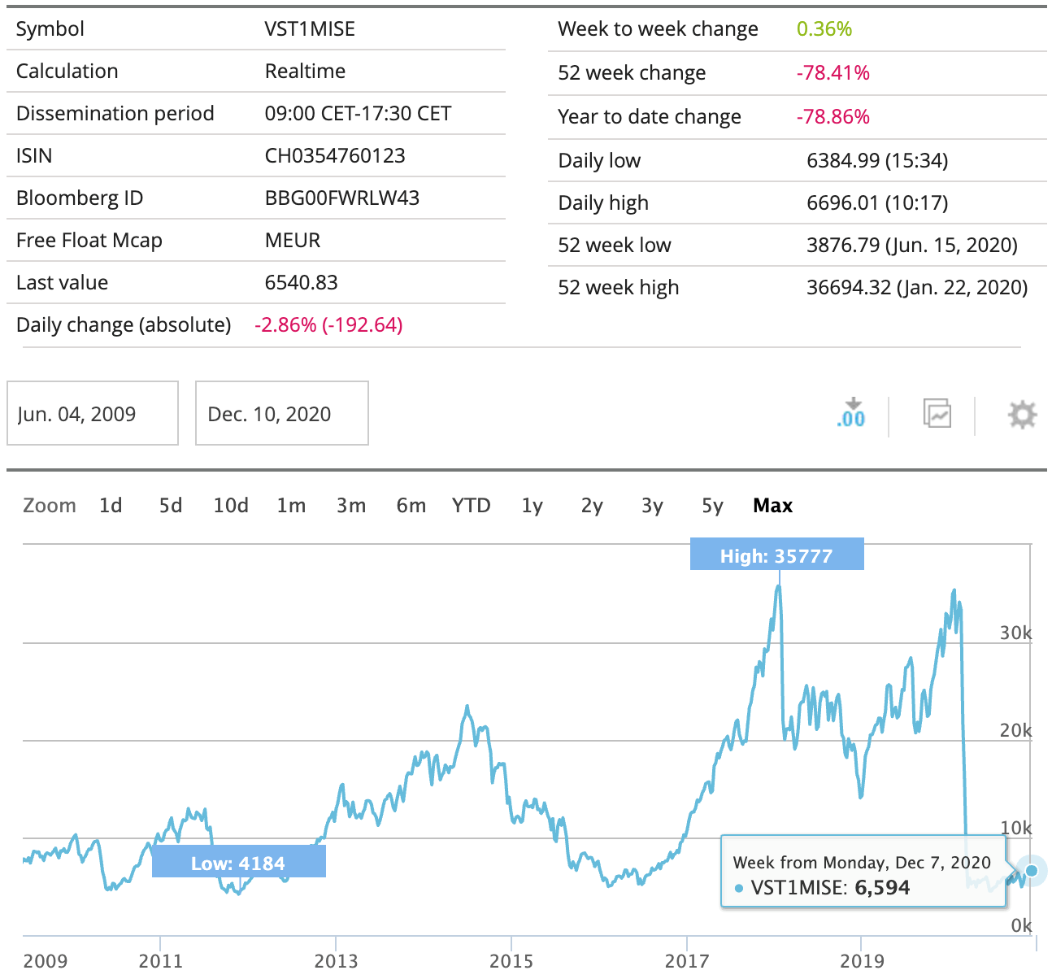Set zoom range to 1d
This screenshot has height=979, width=1052.
(111, 506)
